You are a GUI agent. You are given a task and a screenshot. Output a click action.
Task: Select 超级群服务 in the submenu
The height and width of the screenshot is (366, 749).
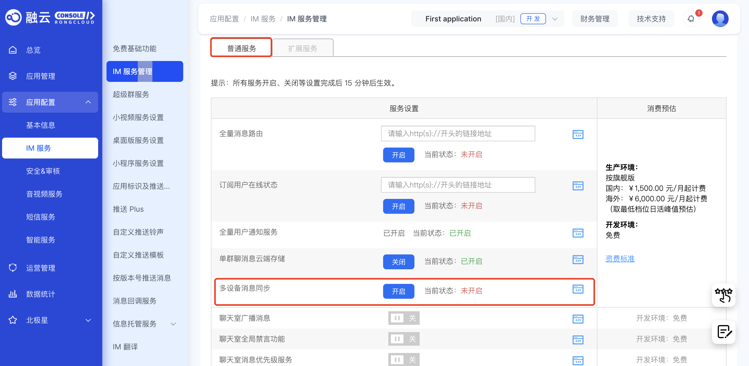pyautogui.click(x=131, y=94)
